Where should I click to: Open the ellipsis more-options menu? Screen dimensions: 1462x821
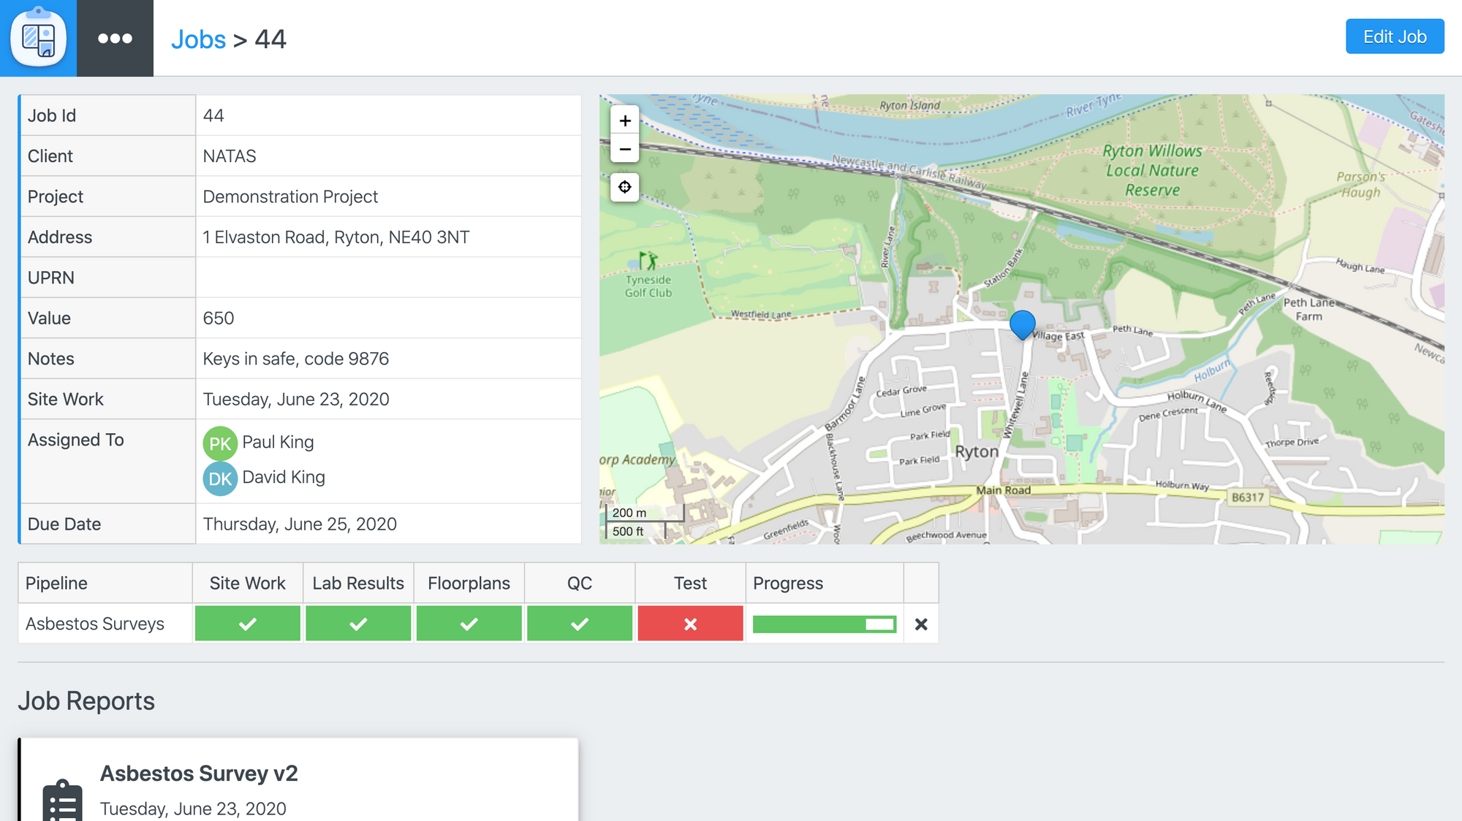click(115, 38)
